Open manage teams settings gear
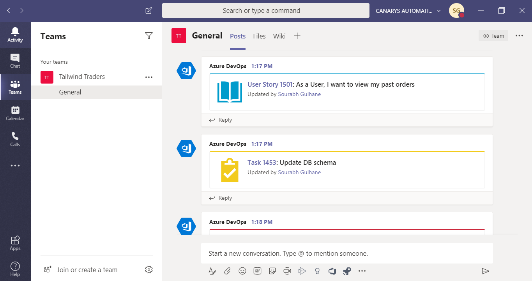532x281 pixels. click(x=148, y=269)
